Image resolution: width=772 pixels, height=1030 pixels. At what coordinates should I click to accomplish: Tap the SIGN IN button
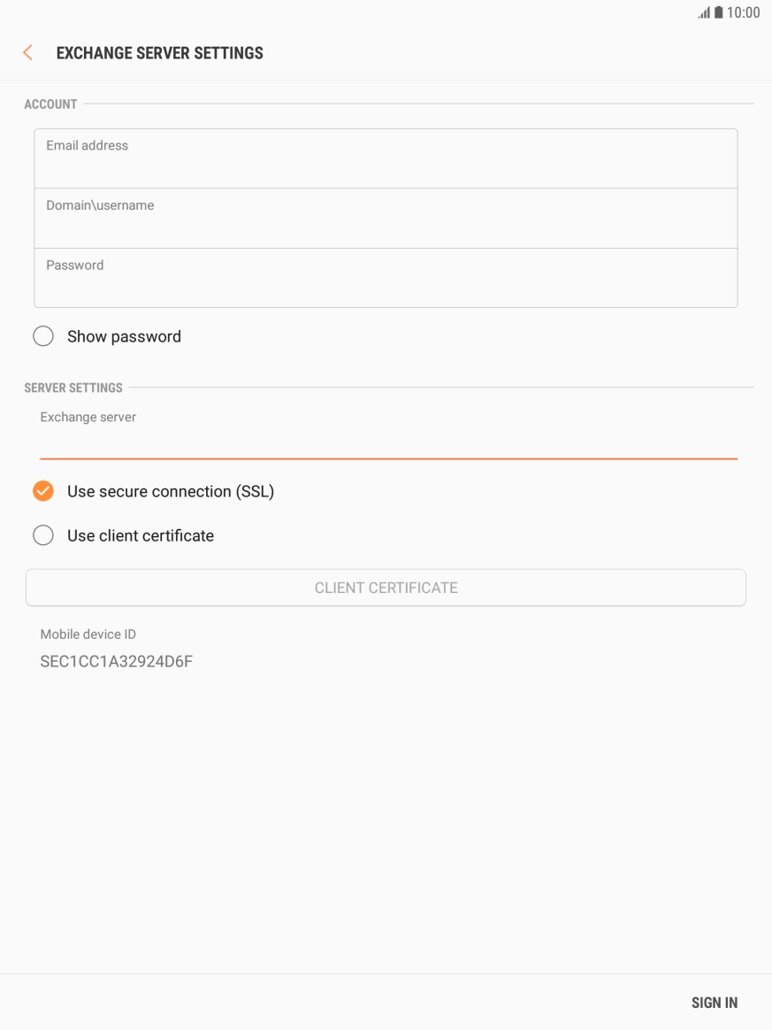click(x=714, y=1003)
